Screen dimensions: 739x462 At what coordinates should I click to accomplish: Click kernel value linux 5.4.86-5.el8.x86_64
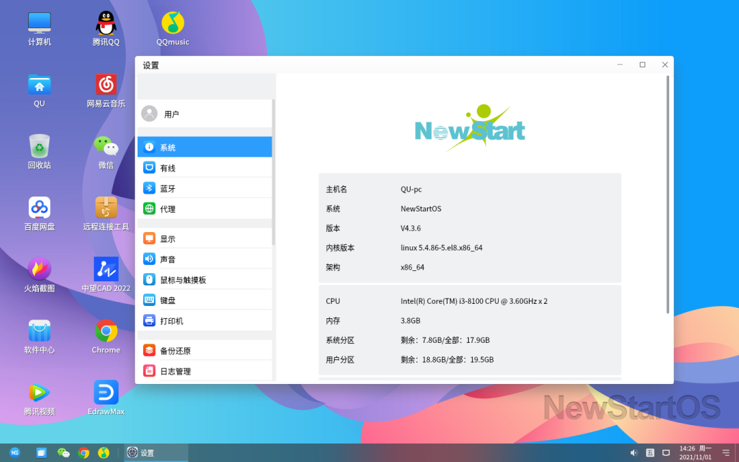tap(441, 248)
